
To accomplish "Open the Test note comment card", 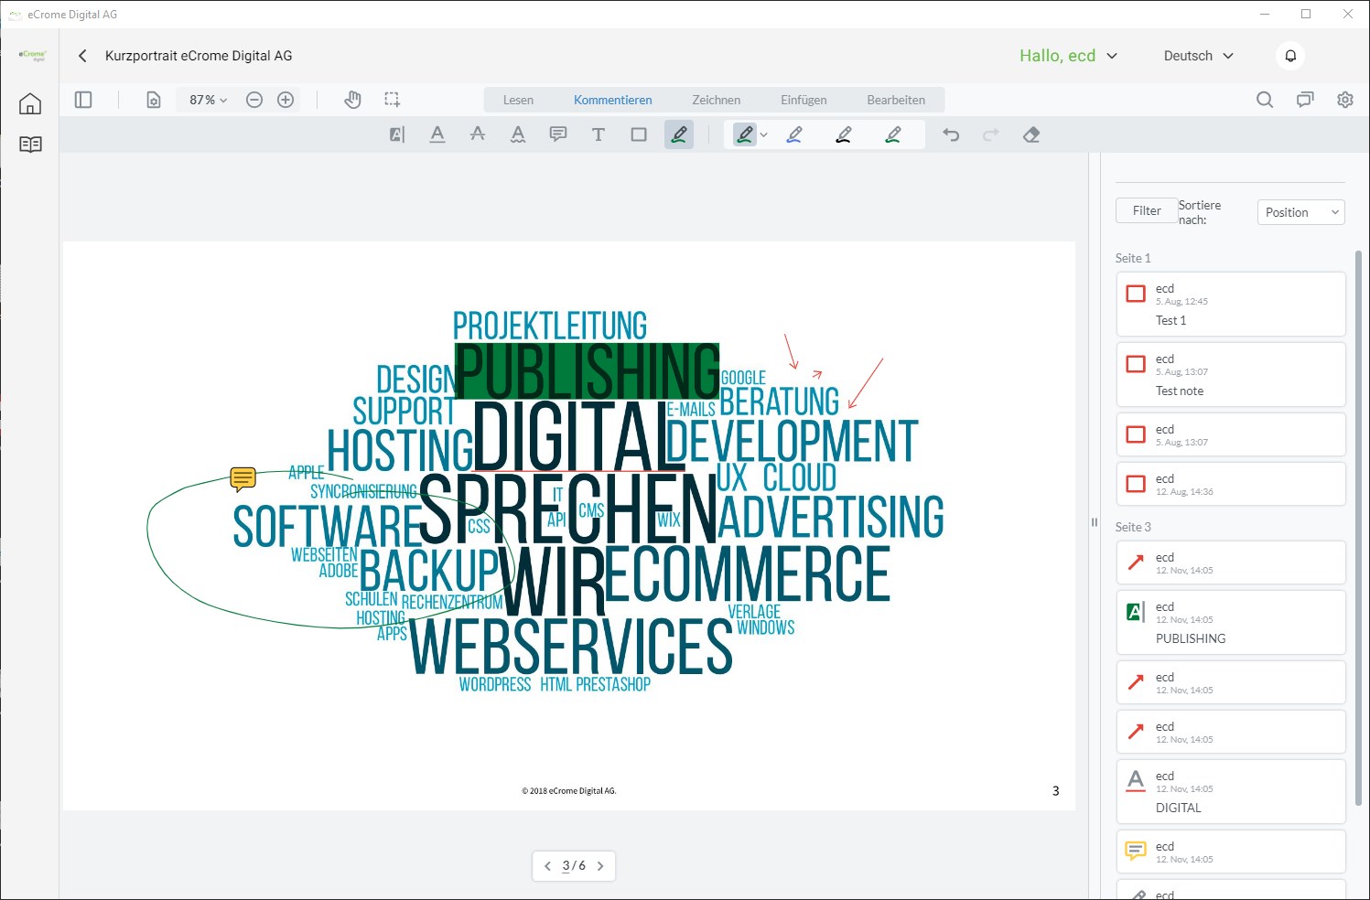I will pos(1231,375).
